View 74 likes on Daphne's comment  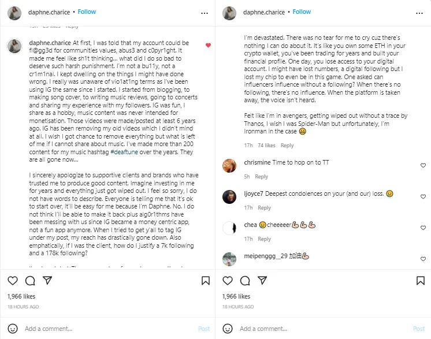[266, 146]
